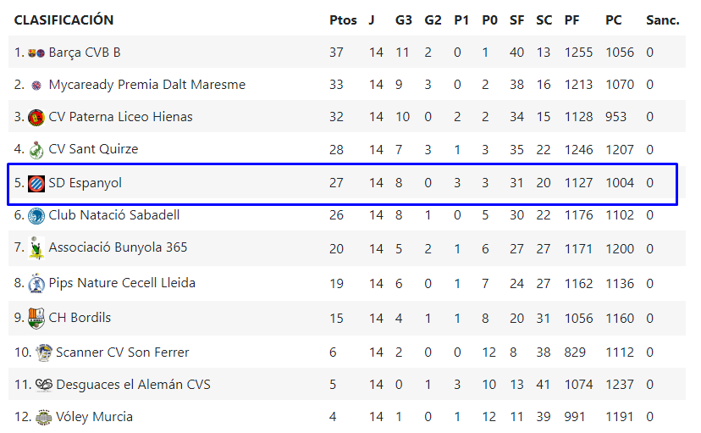The image size is (701, 433).
Task: Click the CV Paterna Liceo Hienas crest
Action: point(36,117)
